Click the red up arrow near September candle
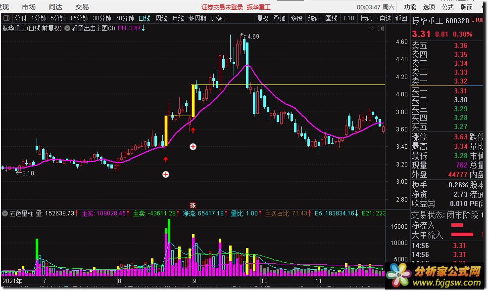Screen dimensions: 489x291 193,130
